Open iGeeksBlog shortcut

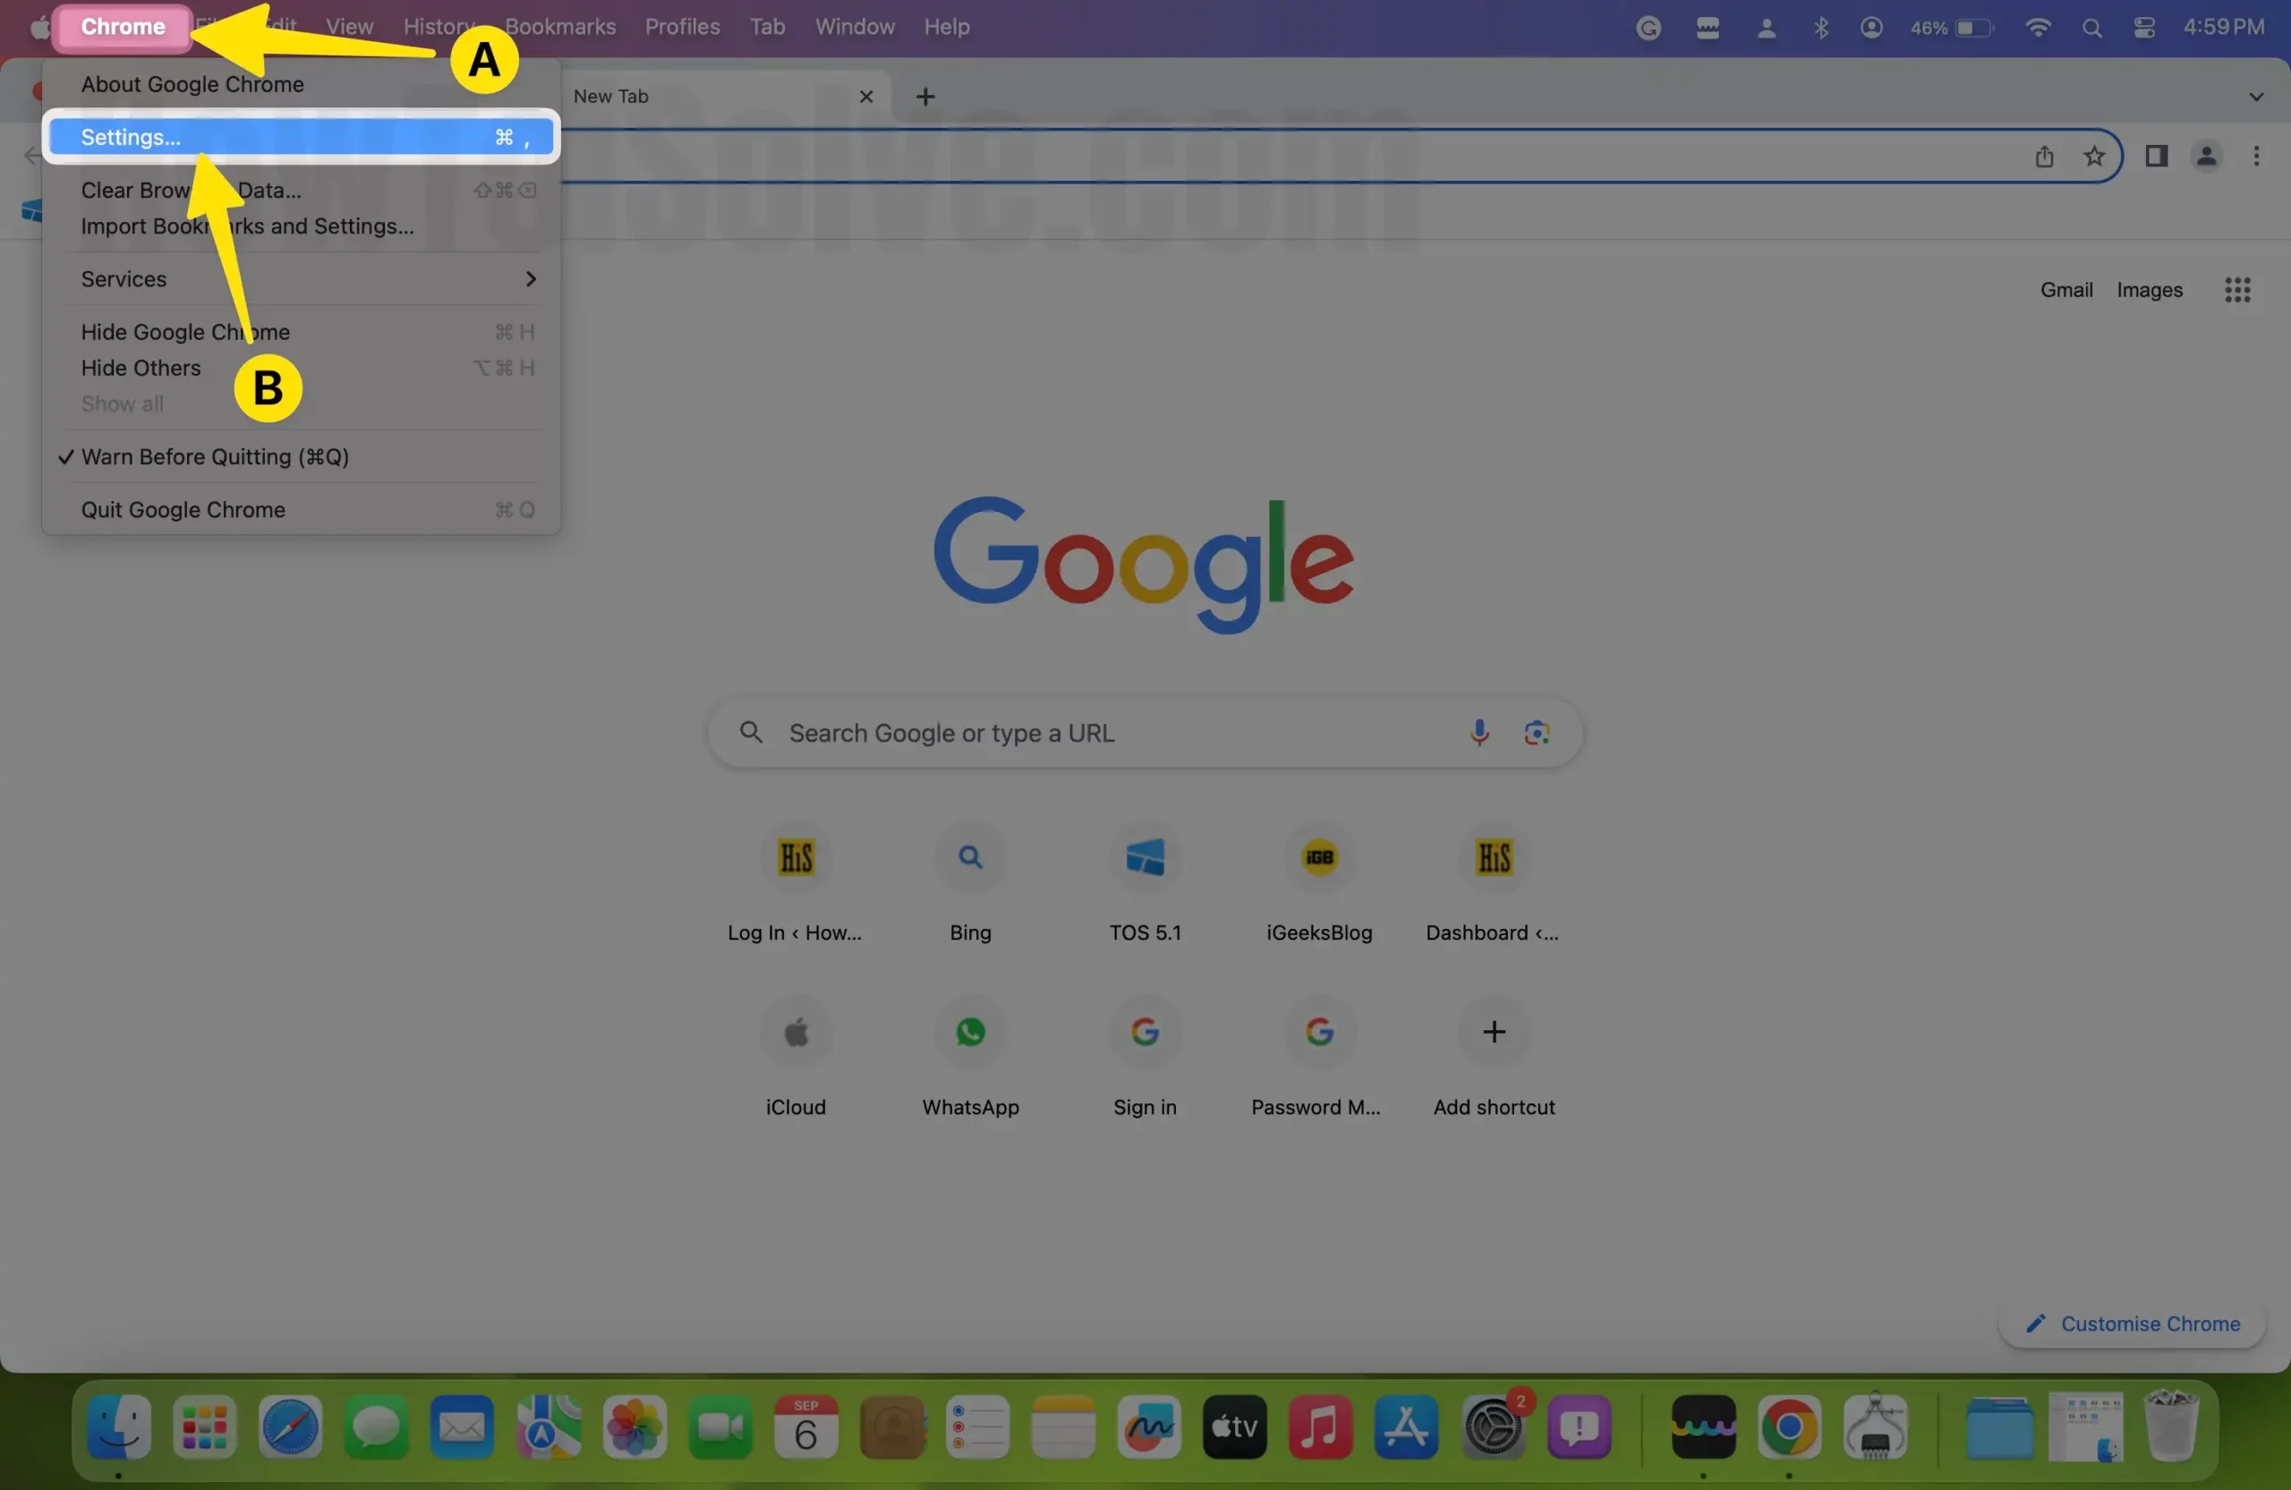1320,882
